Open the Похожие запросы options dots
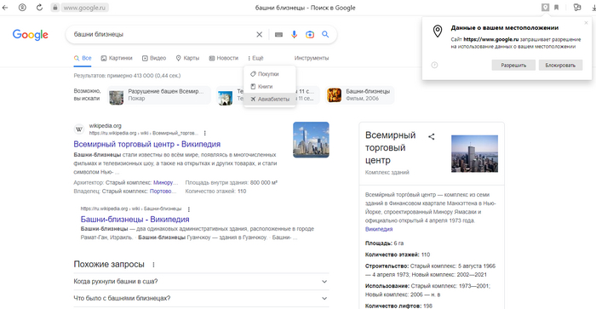Image resolution: width=596 pixels, height=309 pixels. point(153,265)
